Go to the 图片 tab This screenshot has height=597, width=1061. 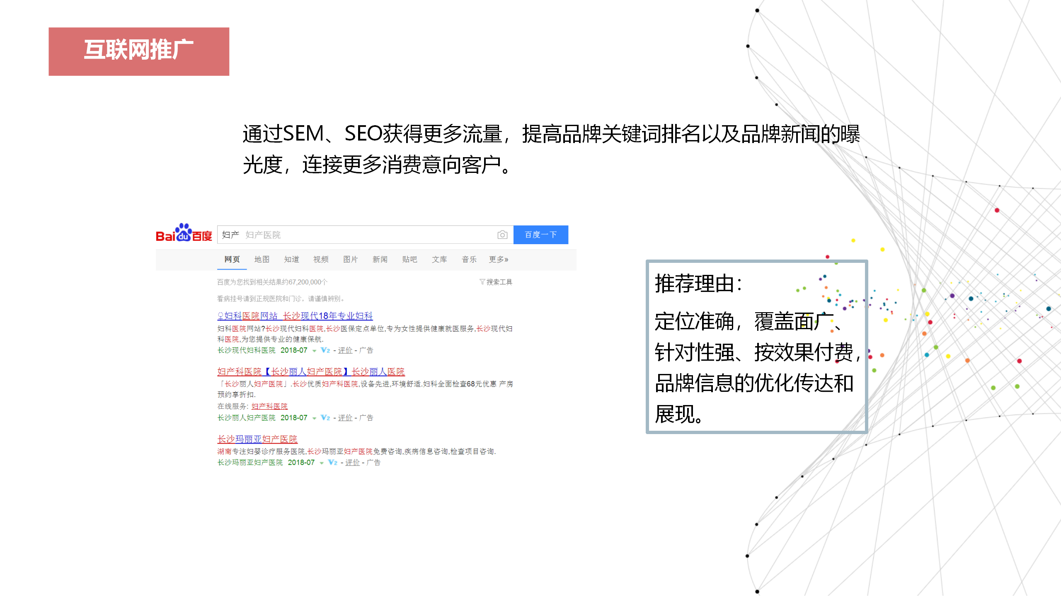[351, 260]
